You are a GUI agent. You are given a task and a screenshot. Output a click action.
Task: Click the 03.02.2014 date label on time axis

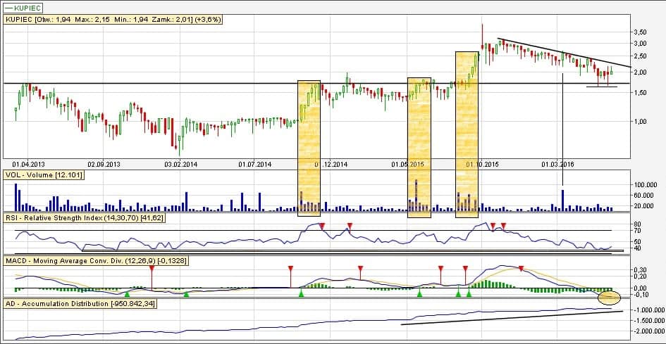pyautogui.click(x=181, y=164)
